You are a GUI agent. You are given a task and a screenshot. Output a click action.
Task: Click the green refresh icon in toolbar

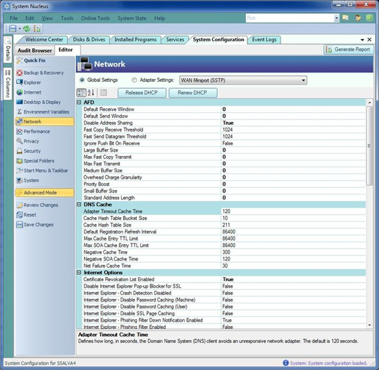(x=27, y=29)
